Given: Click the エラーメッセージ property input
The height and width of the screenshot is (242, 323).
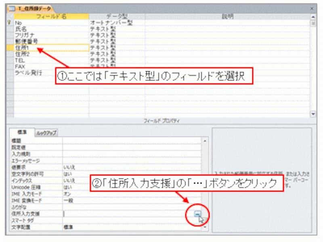Looking at the screenshot, I should pyautogui.click(x=132, y=161).
